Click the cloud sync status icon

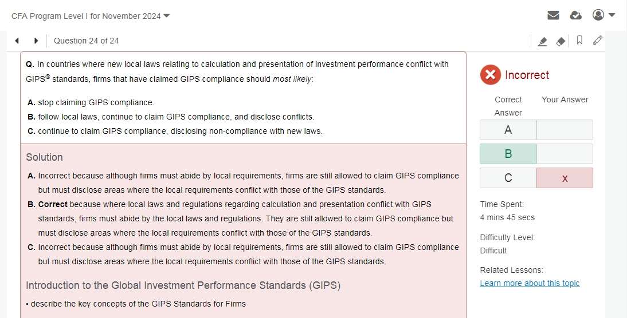[576, 15]
